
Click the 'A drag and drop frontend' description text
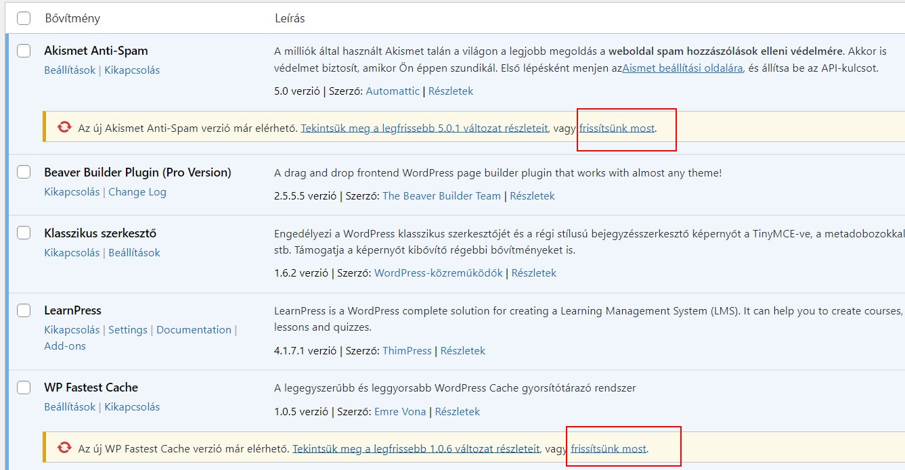pyautogui.click(x=498, y=172)
